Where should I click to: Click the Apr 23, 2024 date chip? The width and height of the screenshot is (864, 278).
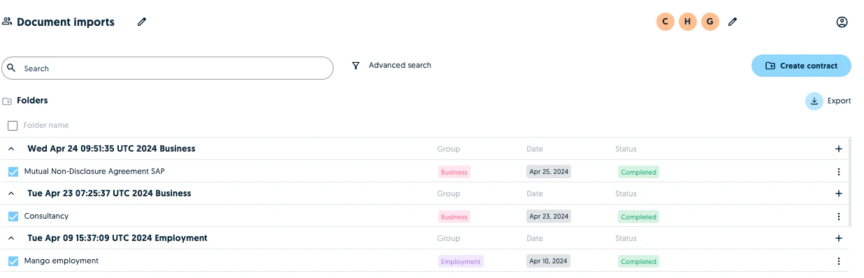pos(549,217)
